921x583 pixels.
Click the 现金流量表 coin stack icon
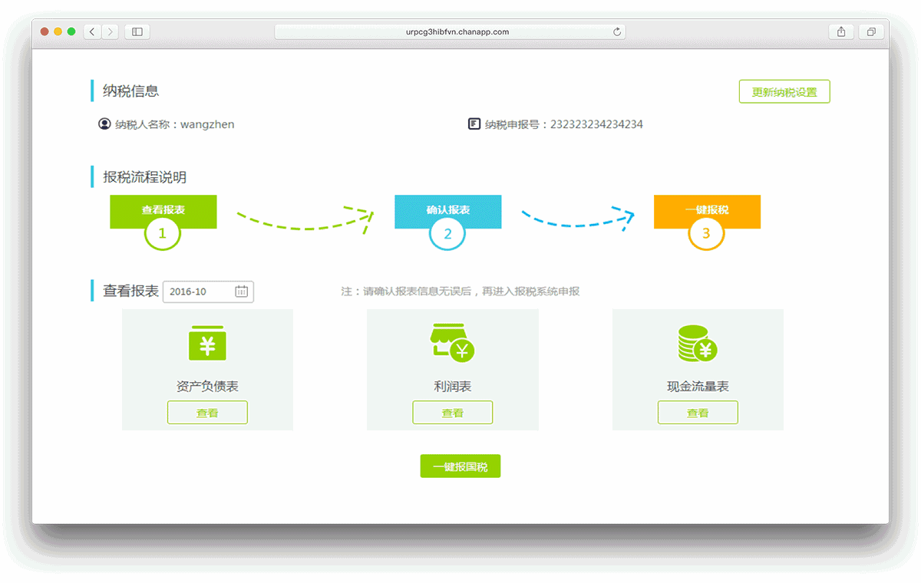coord(697,343)
